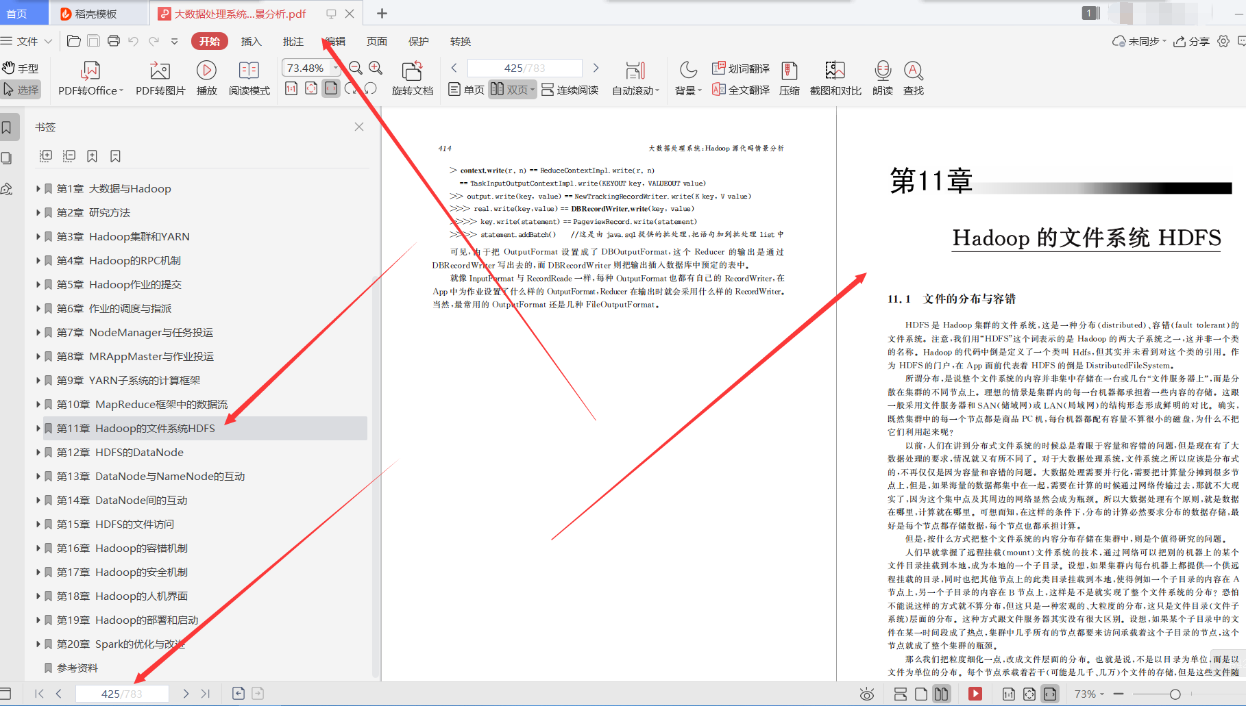Jump to first page in status bar

(39, 694)
